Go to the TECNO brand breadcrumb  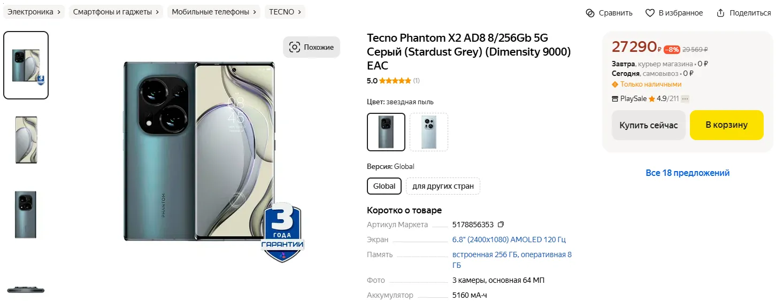pos(285,12)
